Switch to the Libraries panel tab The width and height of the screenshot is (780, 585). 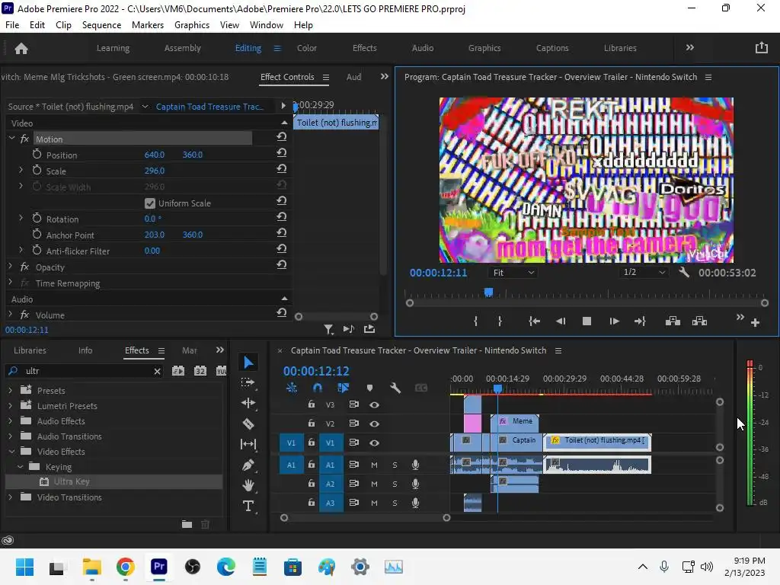(30, 350)
